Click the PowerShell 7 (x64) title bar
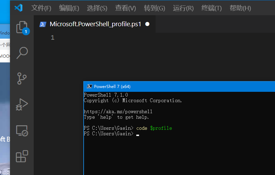The width and height of the screenshot is (275, 175). click(179, 87)
